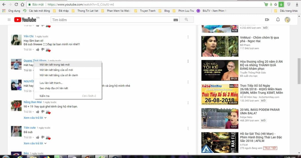Expand replies under Nắng Ban Mai's comment
Viewport: 301px width, 158px height.
click(x=35, y=117)
